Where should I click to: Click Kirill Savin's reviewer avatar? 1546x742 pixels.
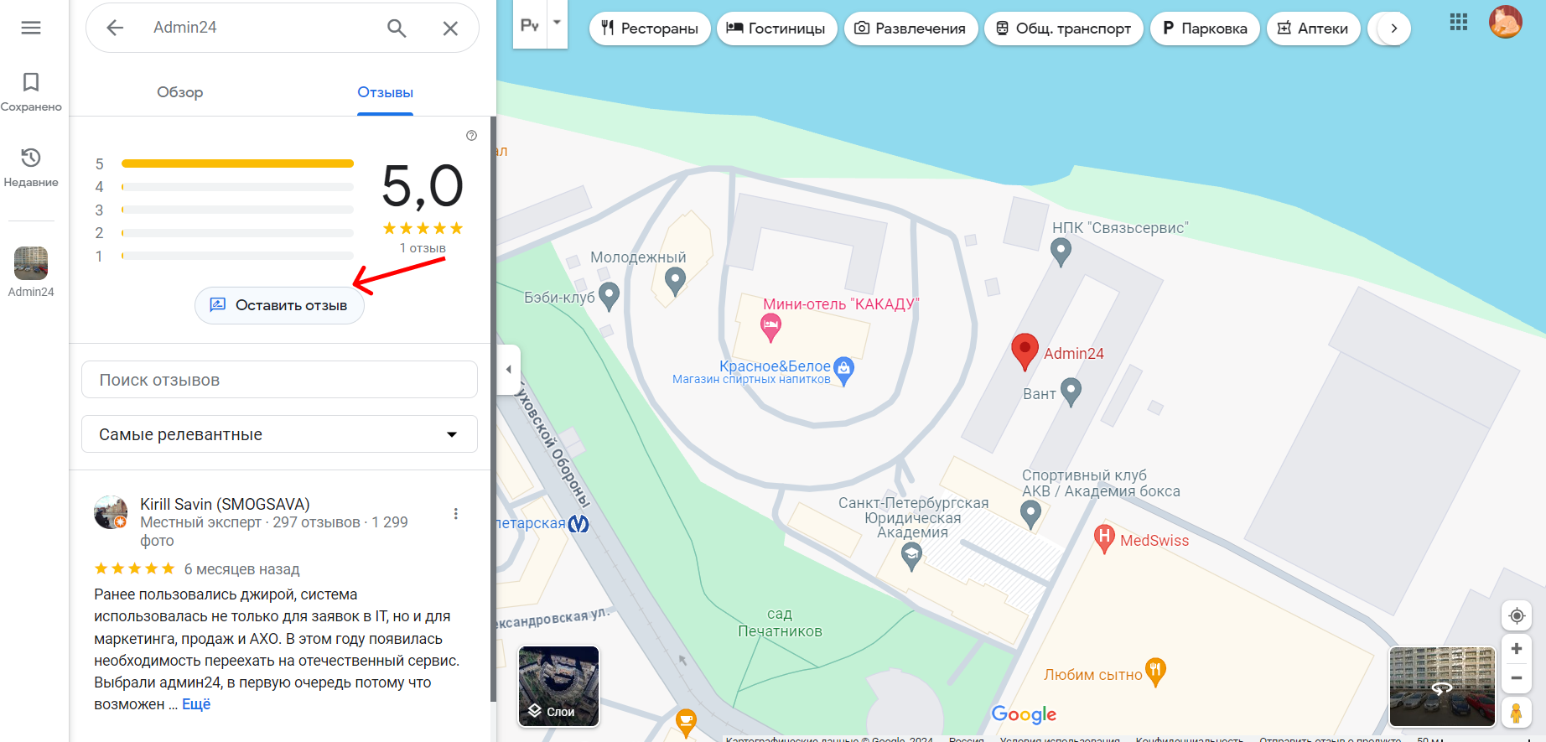point(111,512)
